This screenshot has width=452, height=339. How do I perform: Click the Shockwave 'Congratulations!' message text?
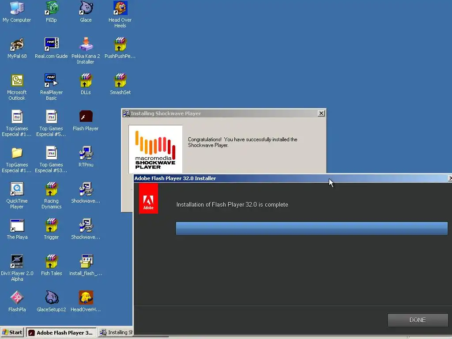pyautogui.click(x=242, y=142)
